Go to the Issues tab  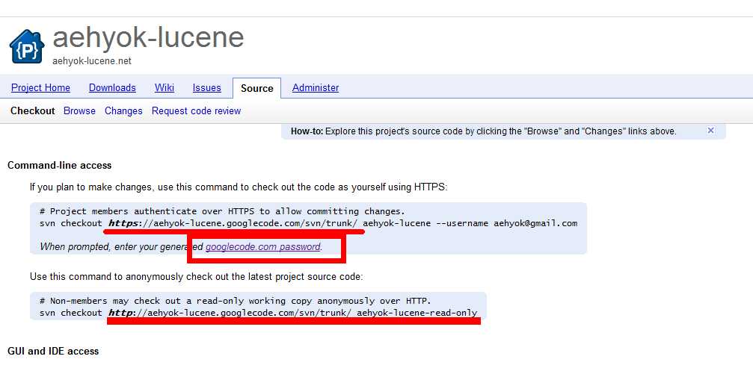point(207,88)
